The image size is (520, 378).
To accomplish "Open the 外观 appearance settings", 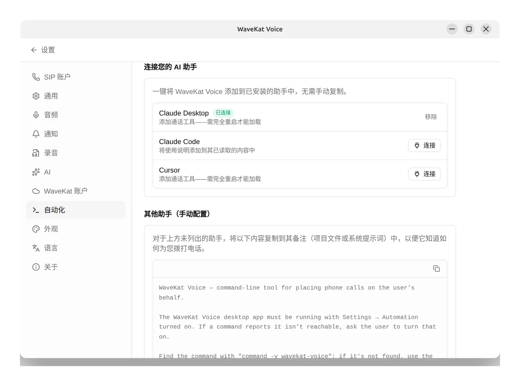I will [x=76, y=229].
